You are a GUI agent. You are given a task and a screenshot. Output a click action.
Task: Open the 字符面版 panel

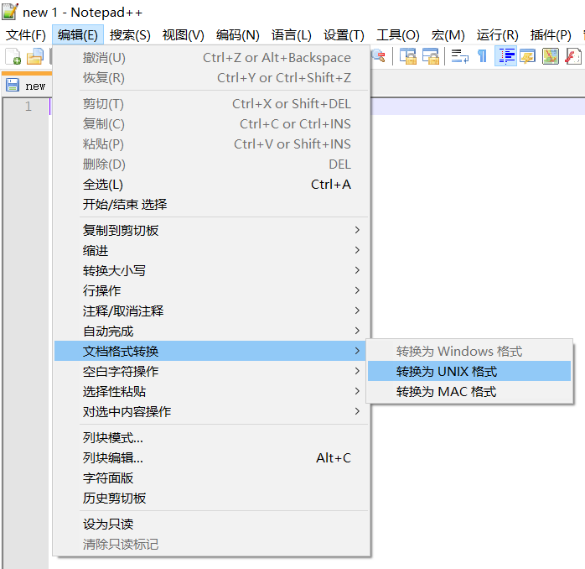(212, 478)
